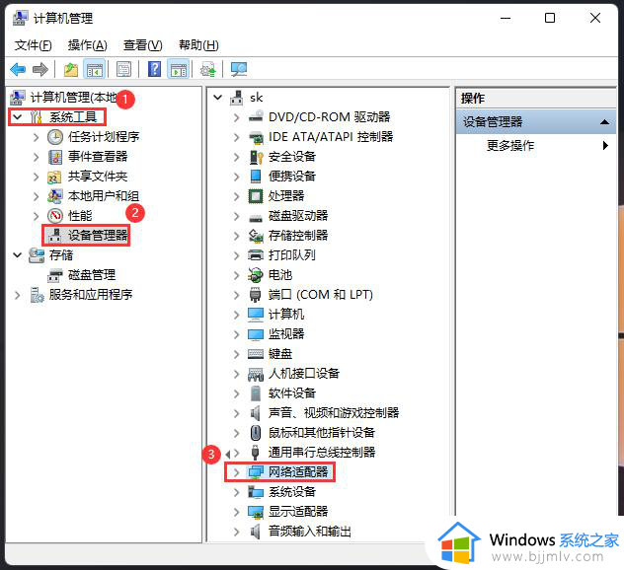Collapse the 设备管理器 actions section arrow
Viewport: 624px width, 570px height.
click(604, 122)
